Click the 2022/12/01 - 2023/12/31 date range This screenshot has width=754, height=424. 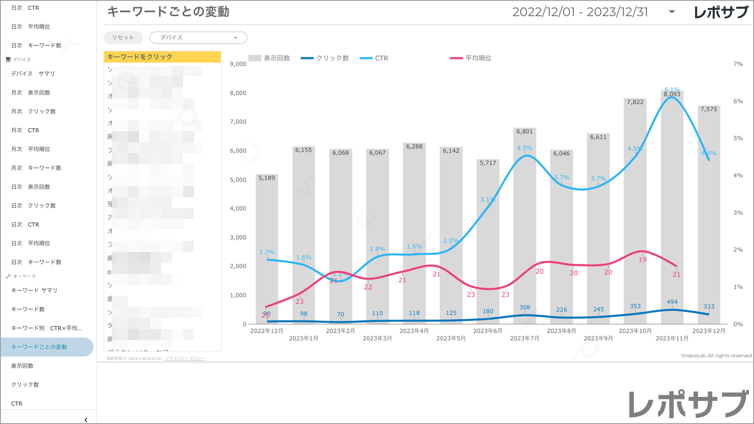(x=580, y=12)
